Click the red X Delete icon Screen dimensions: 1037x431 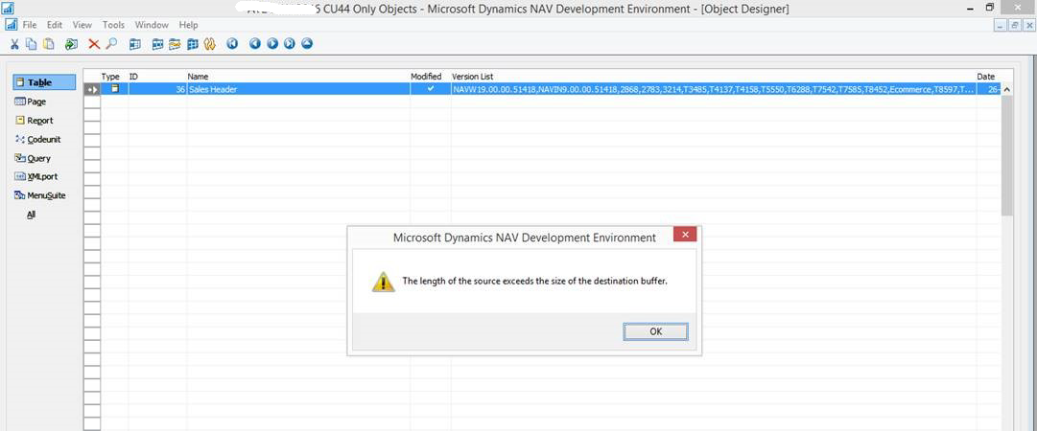(94, 44)
